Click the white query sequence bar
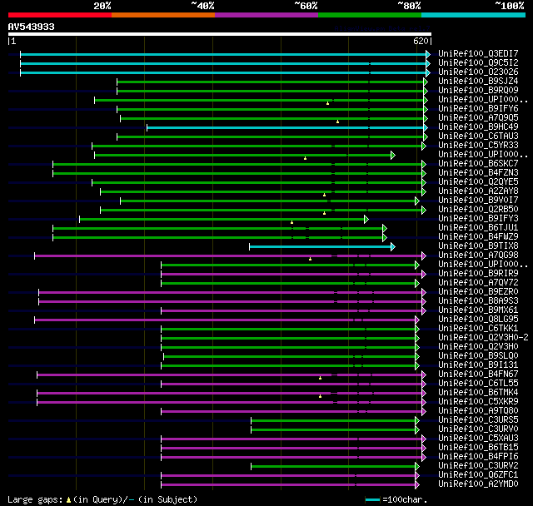This screenshot has height=506, width=533. point(220,34)
